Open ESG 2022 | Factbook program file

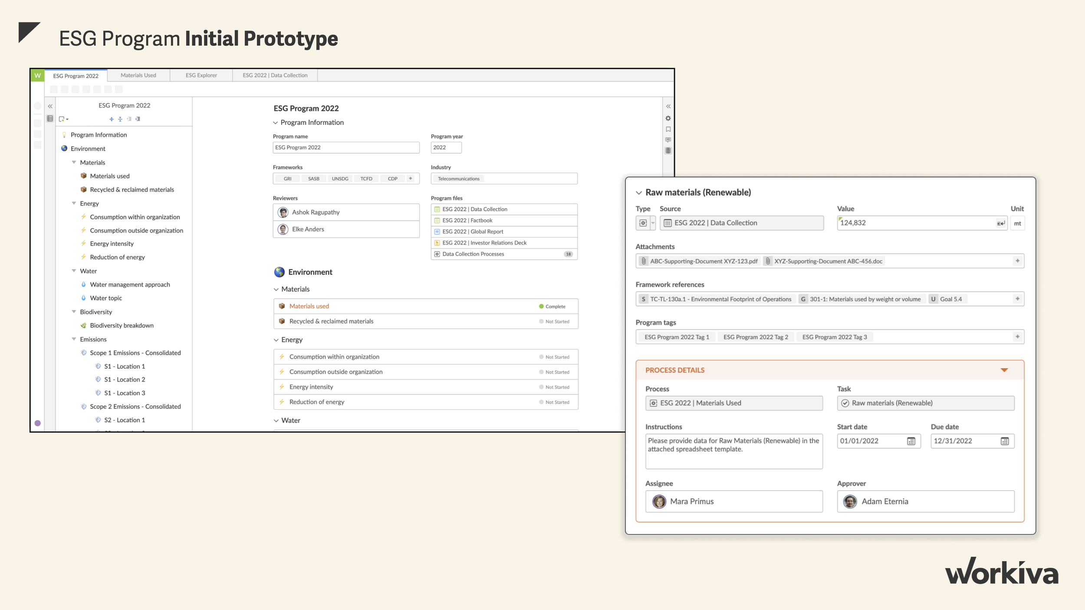point(504,220)
